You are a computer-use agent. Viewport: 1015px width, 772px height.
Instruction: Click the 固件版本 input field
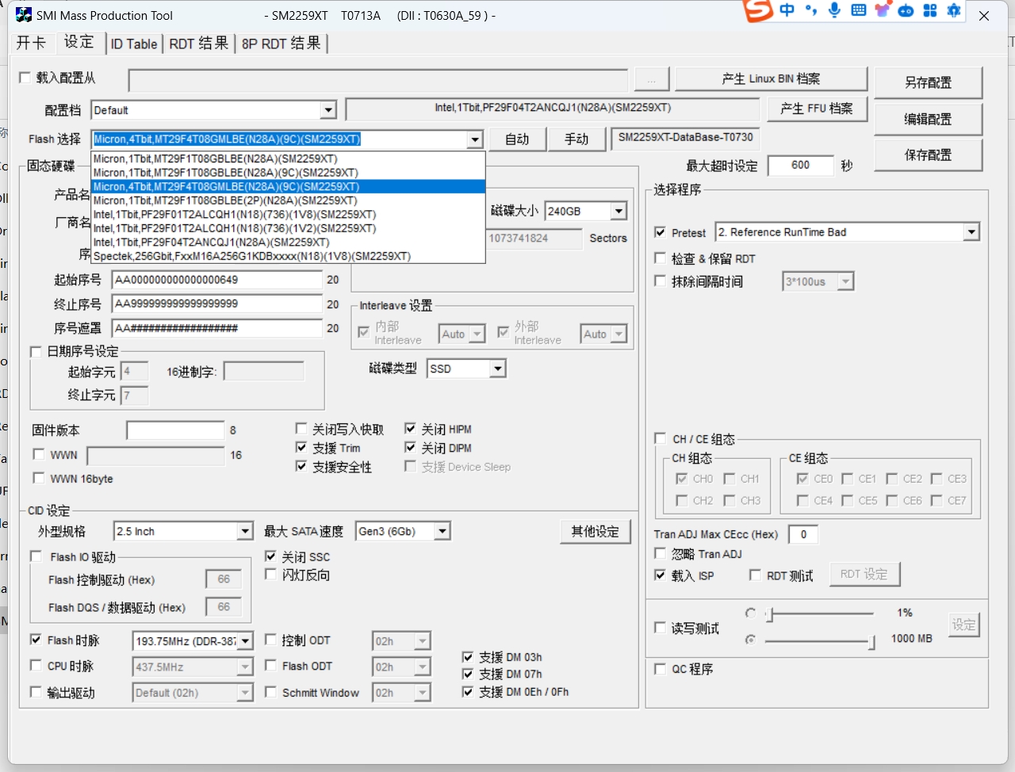pyautogui.click(x=175, y=430)
